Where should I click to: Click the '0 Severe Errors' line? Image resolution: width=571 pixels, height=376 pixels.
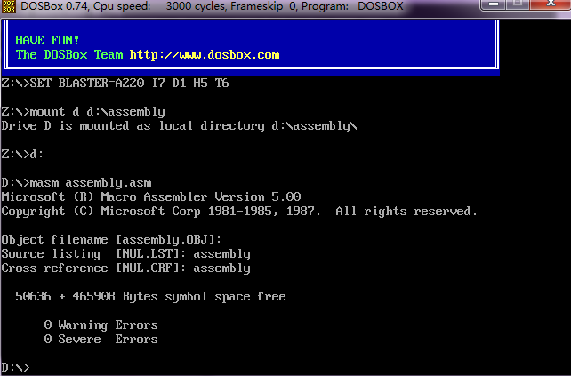101,339
